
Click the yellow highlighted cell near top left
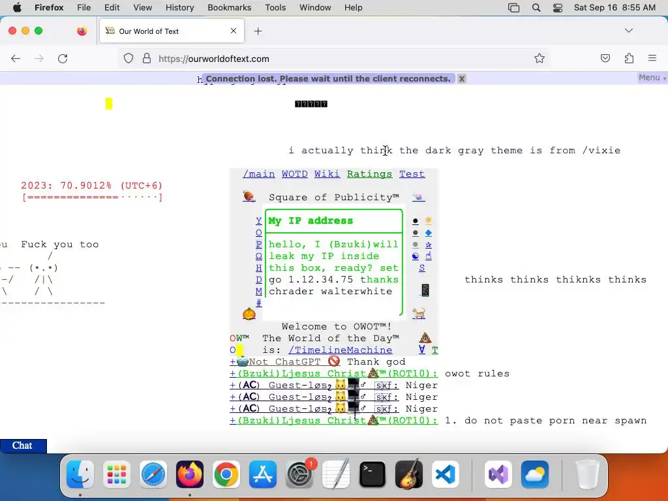109,104
